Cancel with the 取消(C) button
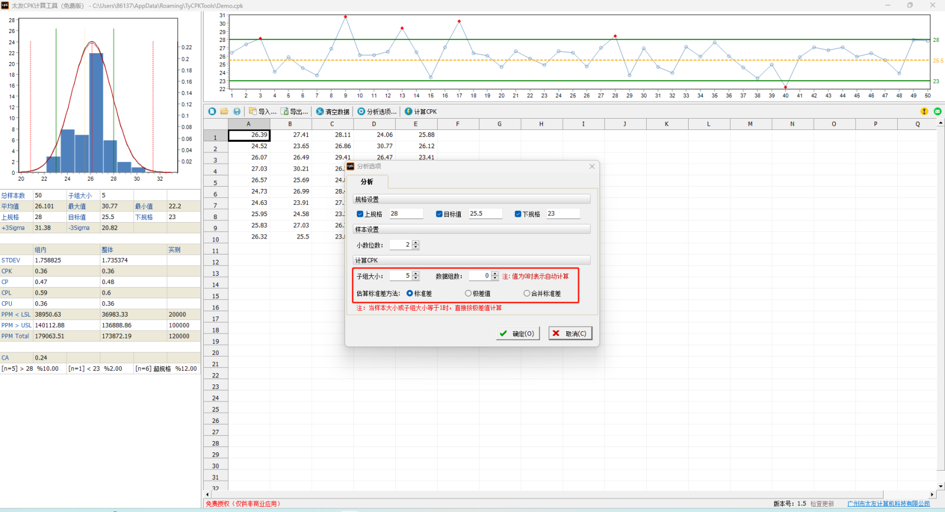The width and height of the screenshot is (945, 512). pos(570,334)
